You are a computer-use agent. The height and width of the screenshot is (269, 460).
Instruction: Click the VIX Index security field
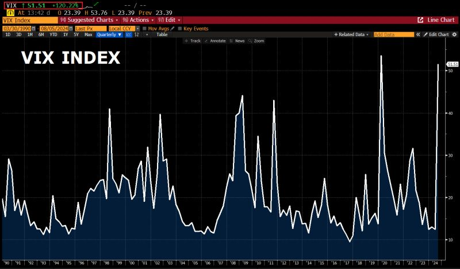tap(30, 20)
